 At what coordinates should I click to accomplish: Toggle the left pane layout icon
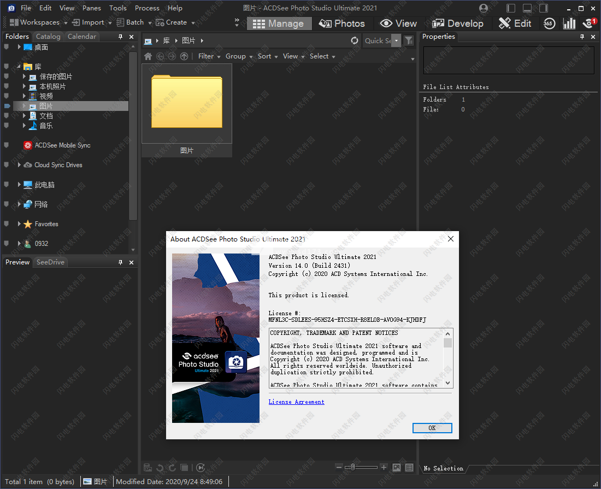pos(510,8)
